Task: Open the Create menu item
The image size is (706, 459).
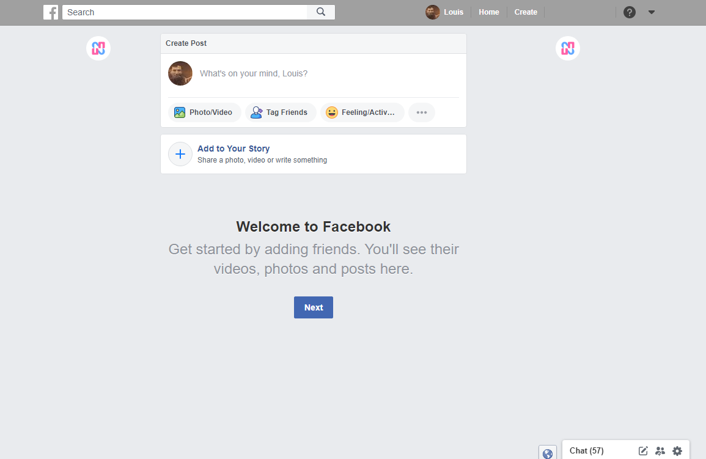Action: point(526,12)
